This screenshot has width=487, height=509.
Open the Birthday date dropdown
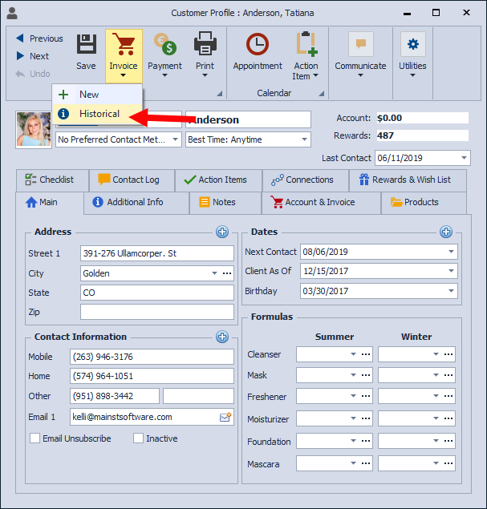(x=451, y=291)
